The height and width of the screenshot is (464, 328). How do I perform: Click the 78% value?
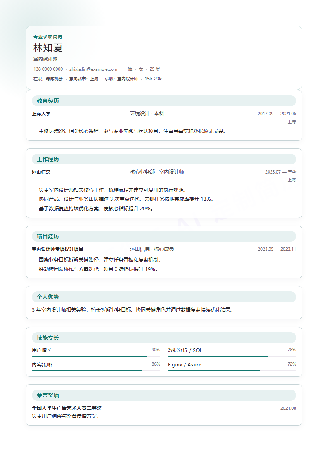pyautogui.click(x=292, y=350)
